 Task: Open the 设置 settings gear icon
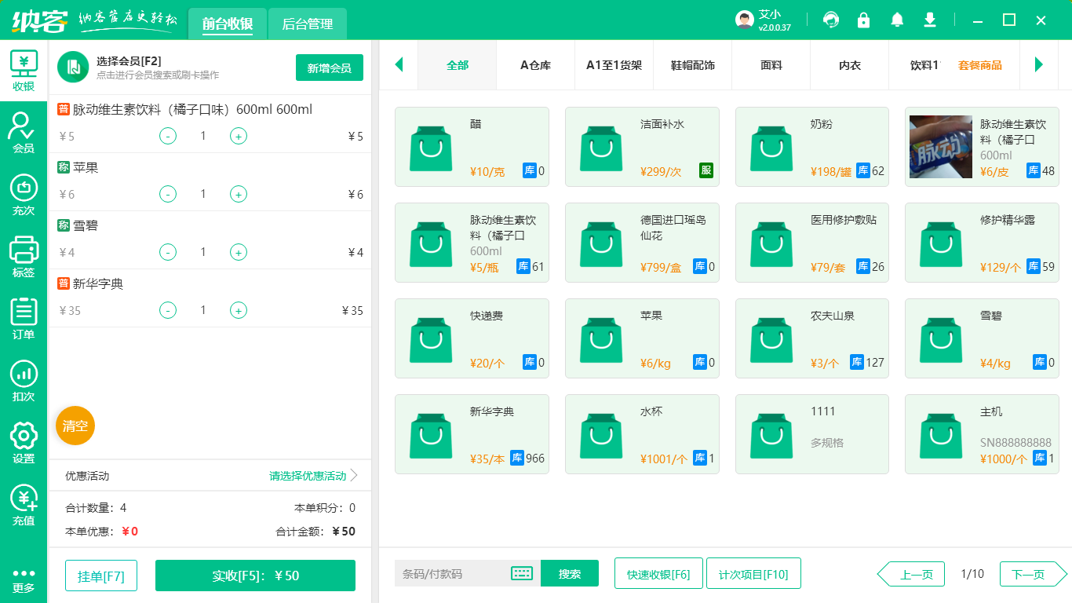24,443
